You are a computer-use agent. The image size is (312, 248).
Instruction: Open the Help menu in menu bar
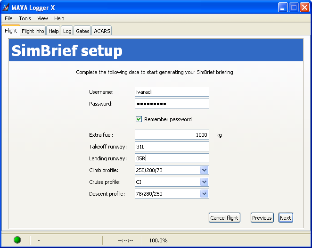click(x=59, y=18)
